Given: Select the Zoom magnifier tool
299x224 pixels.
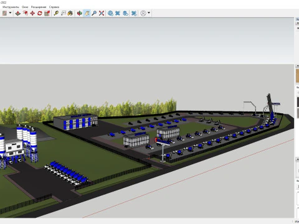Looking at the screenshot, I should click(94, 13).
